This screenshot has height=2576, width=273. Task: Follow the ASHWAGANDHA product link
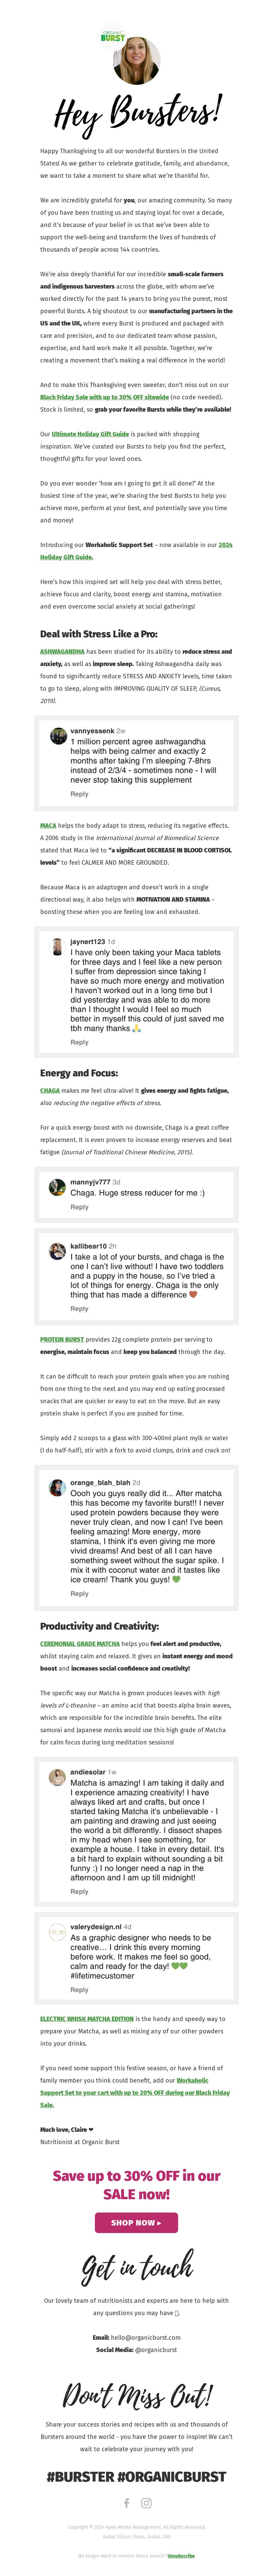tap(62, 651)
